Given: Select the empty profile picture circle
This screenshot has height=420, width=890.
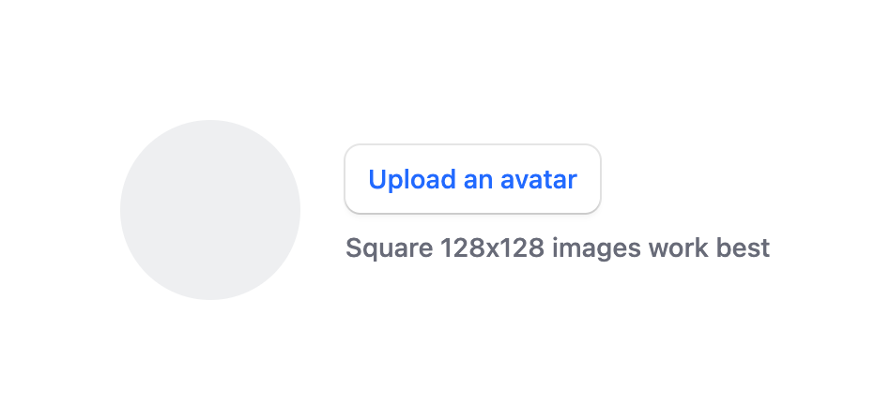Looking at the screenshot, I should [x=210, y=210].
